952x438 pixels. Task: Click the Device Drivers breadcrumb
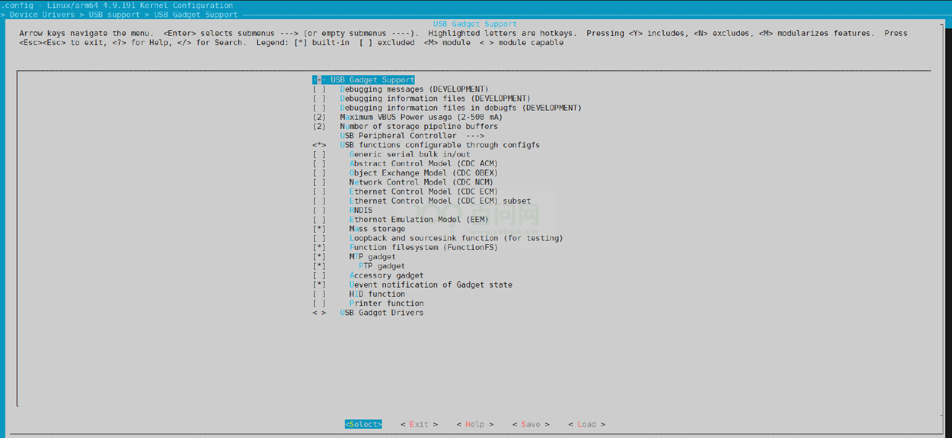tap(43, 14)
